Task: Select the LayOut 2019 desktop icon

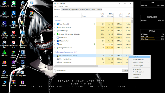Action: (x=13, y=73)
